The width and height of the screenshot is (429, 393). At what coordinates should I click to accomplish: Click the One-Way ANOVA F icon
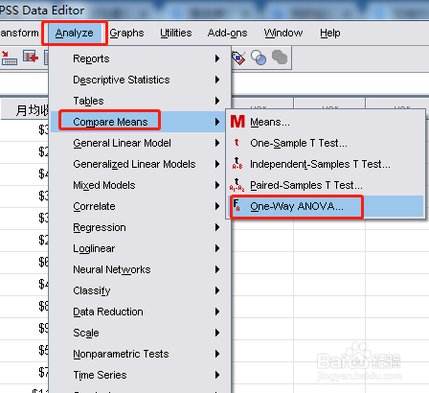[x=237, y=205]
